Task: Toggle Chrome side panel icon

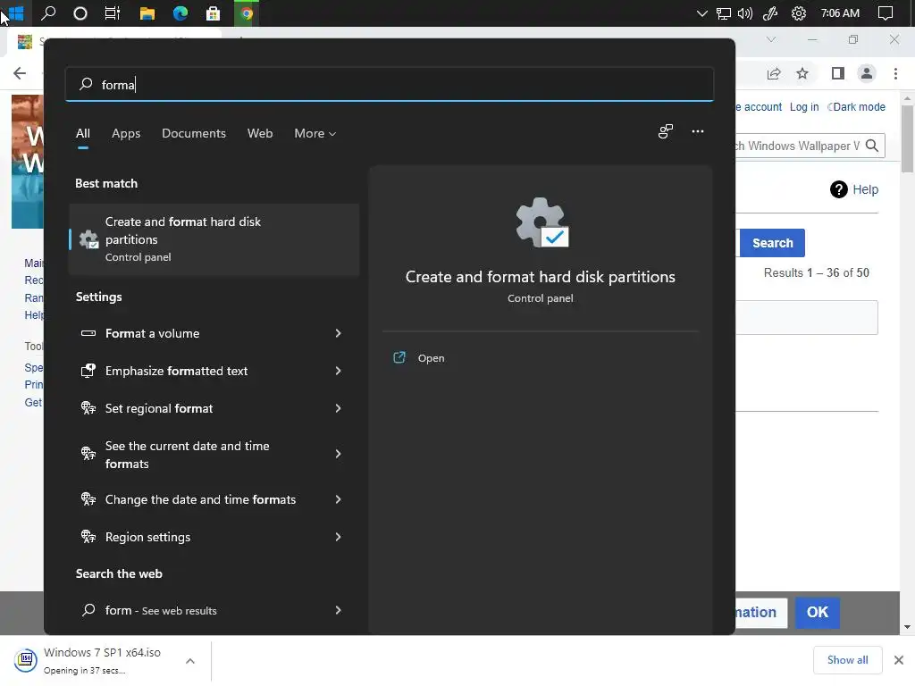Action: 838,73
